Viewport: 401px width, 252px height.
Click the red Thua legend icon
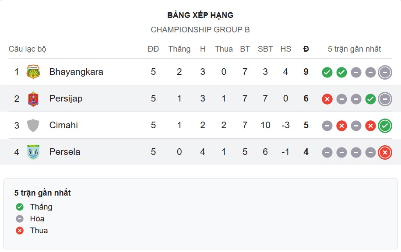pyautogui.click(x=20, y=231)
